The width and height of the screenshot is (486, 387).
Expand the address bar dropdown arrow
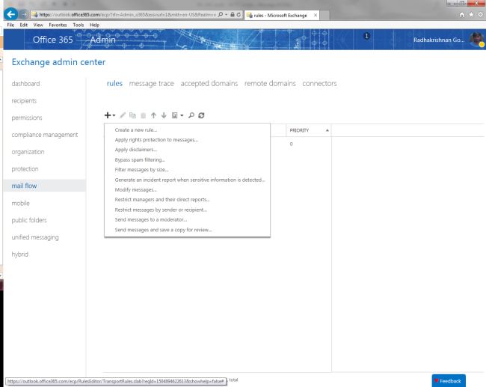click(x=226, y=14)
